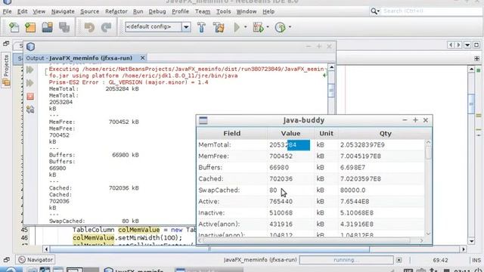Click the Debug Project icon
The image size is (484, 272).
point(258,27)
